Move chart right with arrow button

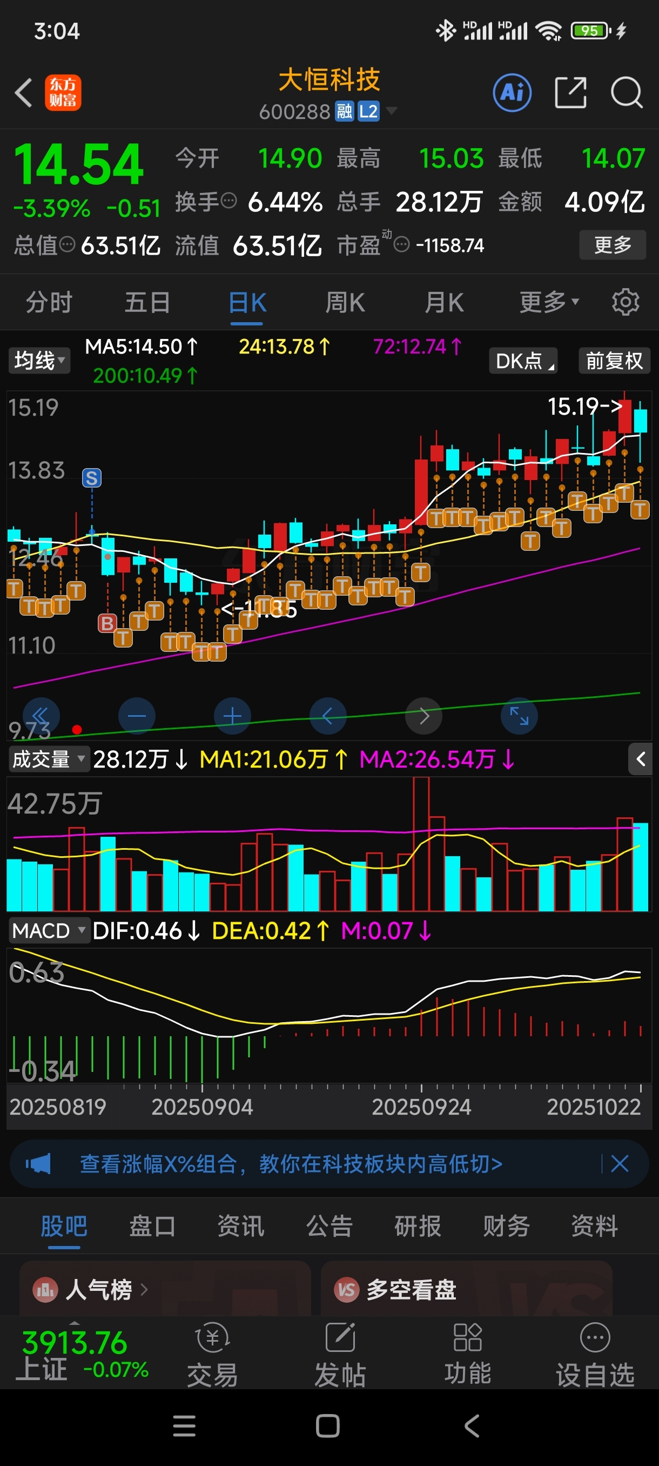(423, 716)
